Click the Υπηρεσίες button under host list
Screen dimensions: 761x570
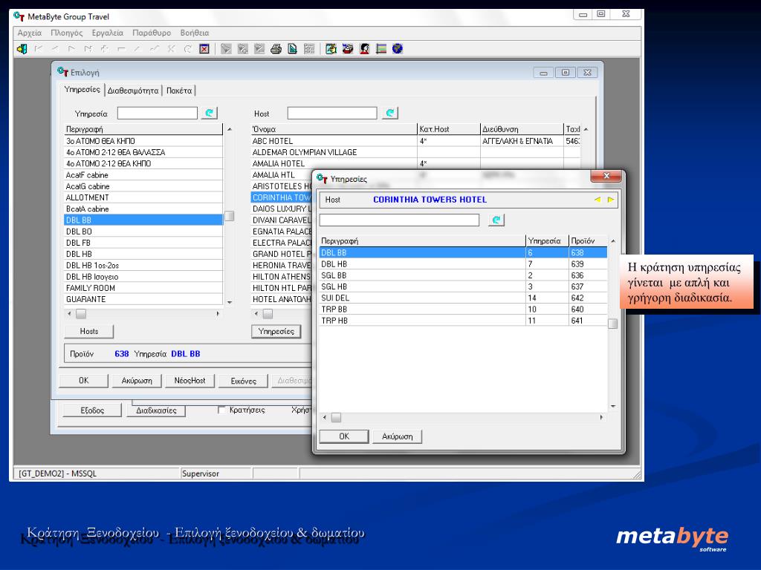(x=276, y=331)
